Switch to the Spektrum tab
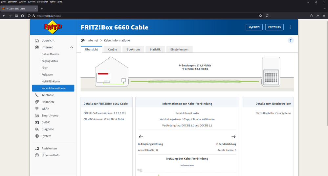328x176 pixels. click(x=133, y=49)
